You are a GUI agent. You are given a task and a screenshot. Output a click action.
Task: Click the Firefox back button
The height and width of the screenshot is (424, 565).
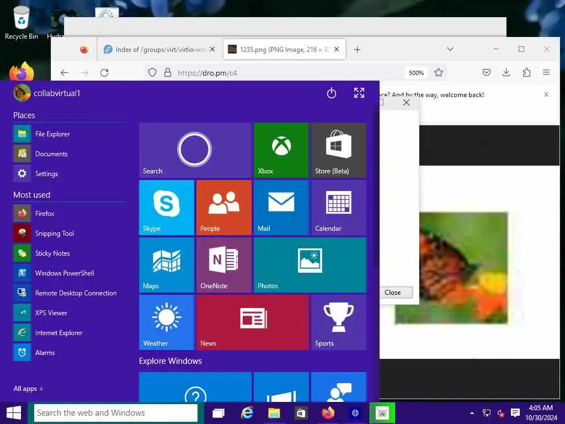click(65, 73)
